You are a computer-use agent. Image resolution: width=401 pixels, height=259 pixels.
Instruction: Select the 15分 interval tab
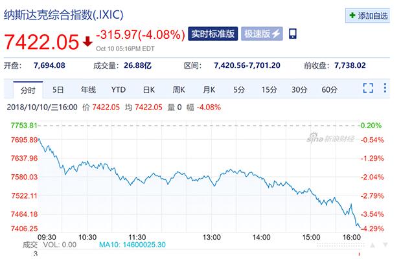coord(269,89)
